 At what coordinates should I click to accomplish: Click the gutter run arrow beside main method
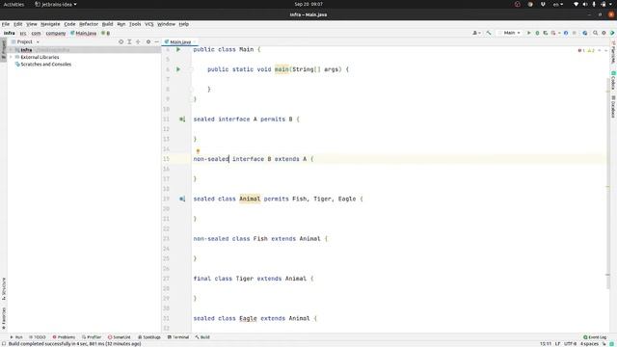click(x=178, y=69)
